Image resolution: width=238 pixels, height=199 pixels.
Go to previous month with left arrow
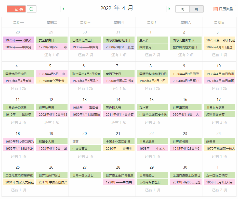pos(63,9)
